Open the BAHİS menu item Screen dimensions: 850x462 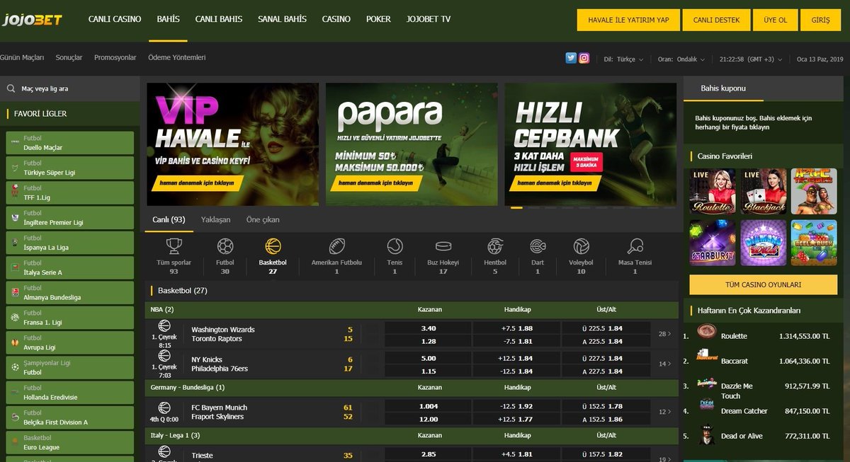pyautogui.click(x=169, y=19)
